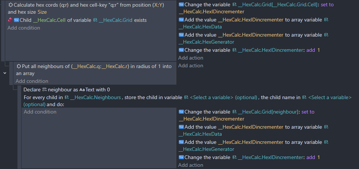
Task: Click the "Declare neighbour as Text with 0" row
Action: [x=67, y=89]
